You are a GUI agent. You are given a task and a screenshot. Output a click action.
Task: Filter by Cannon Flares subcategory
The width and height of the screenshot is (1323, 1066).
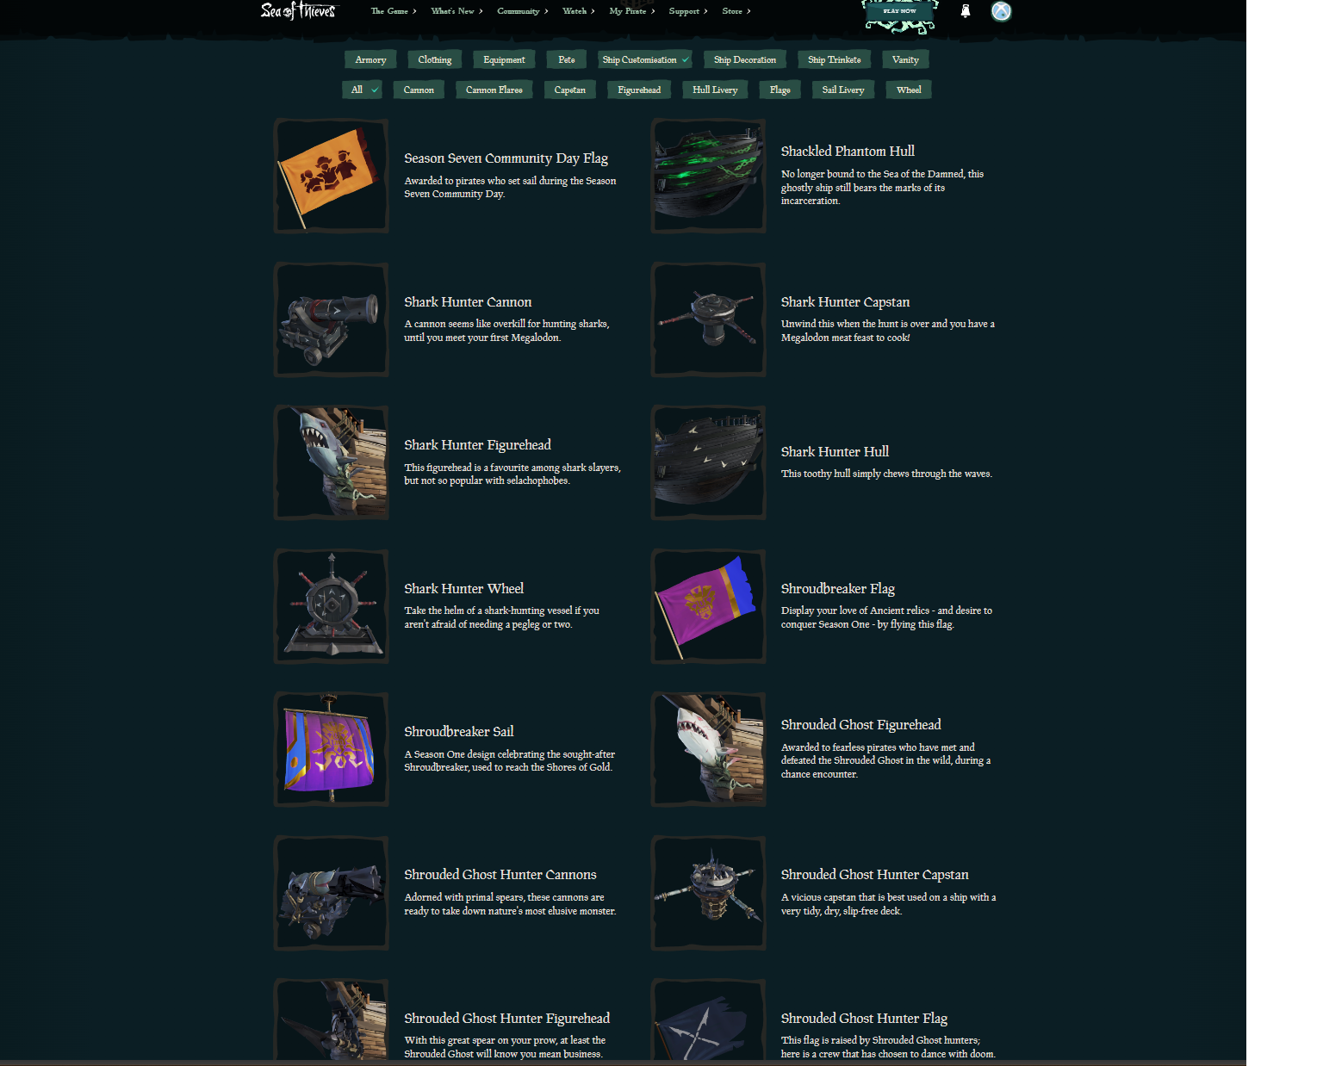point(494,90)
